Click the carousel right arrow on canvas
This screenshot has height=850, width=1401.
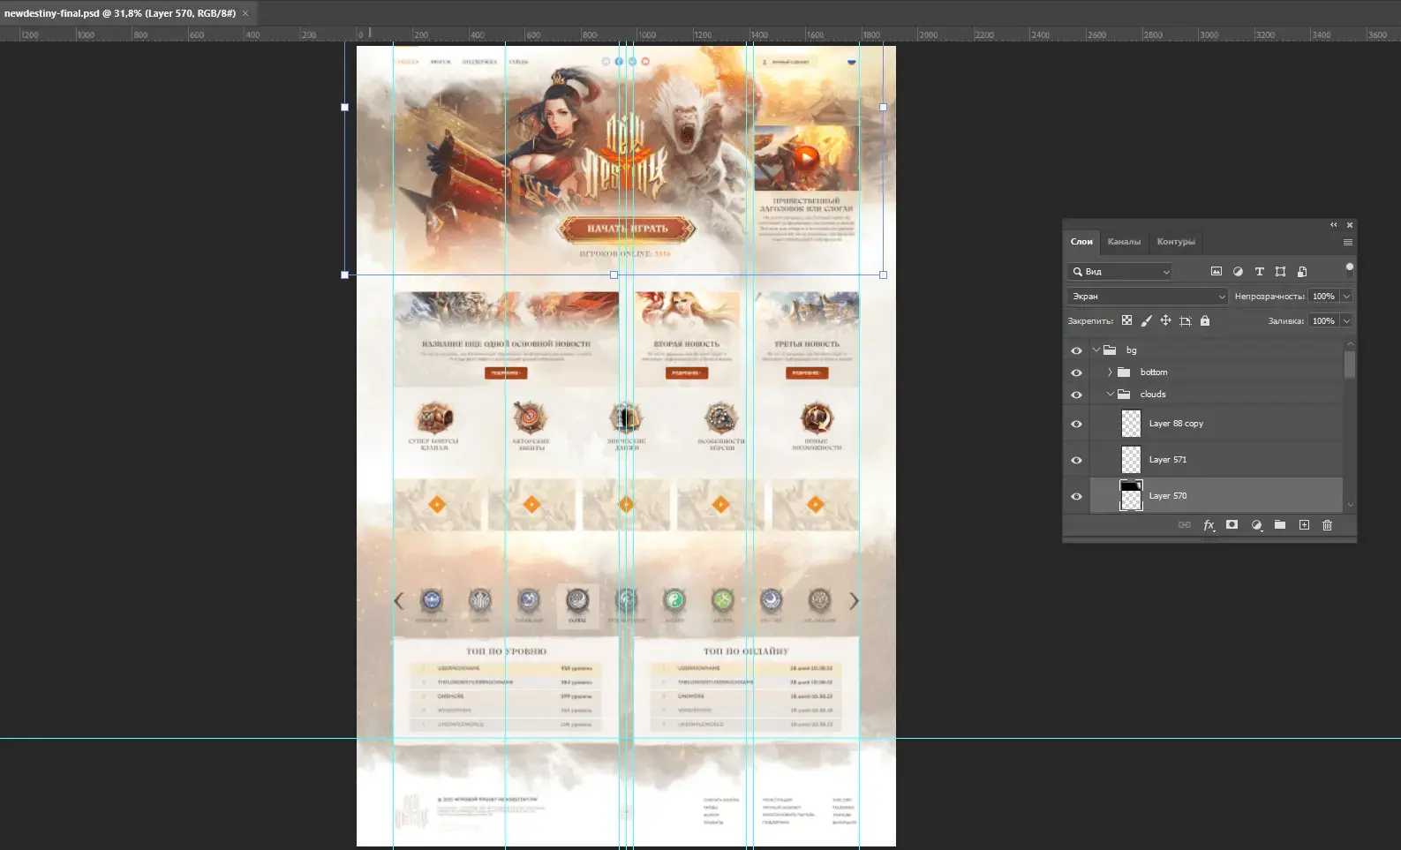point(854,601)
